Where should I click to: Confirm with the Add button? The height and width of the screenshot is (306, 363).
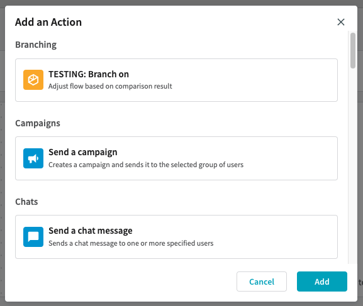point(322,281)
